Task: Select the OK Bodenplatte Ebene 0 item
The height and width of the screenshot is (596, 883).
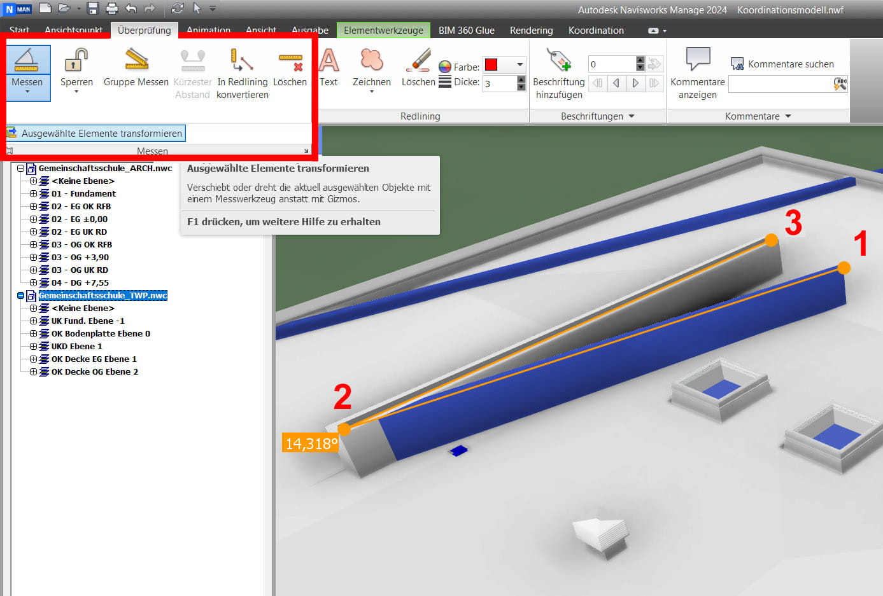Action: [101, 334]
